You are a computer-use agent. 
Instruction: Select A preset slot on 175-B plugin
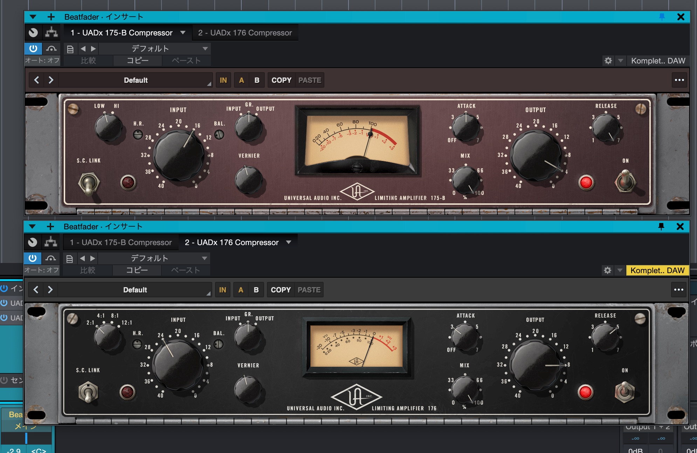coord(241,80)
